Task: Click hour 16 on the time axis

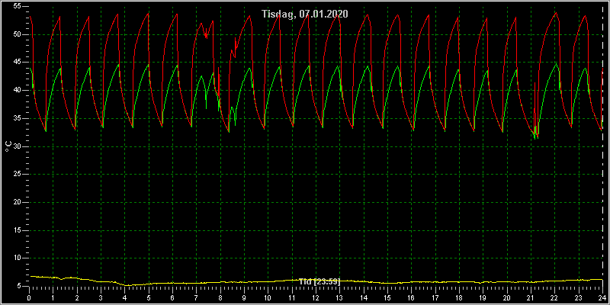Action: pos(411,297)
